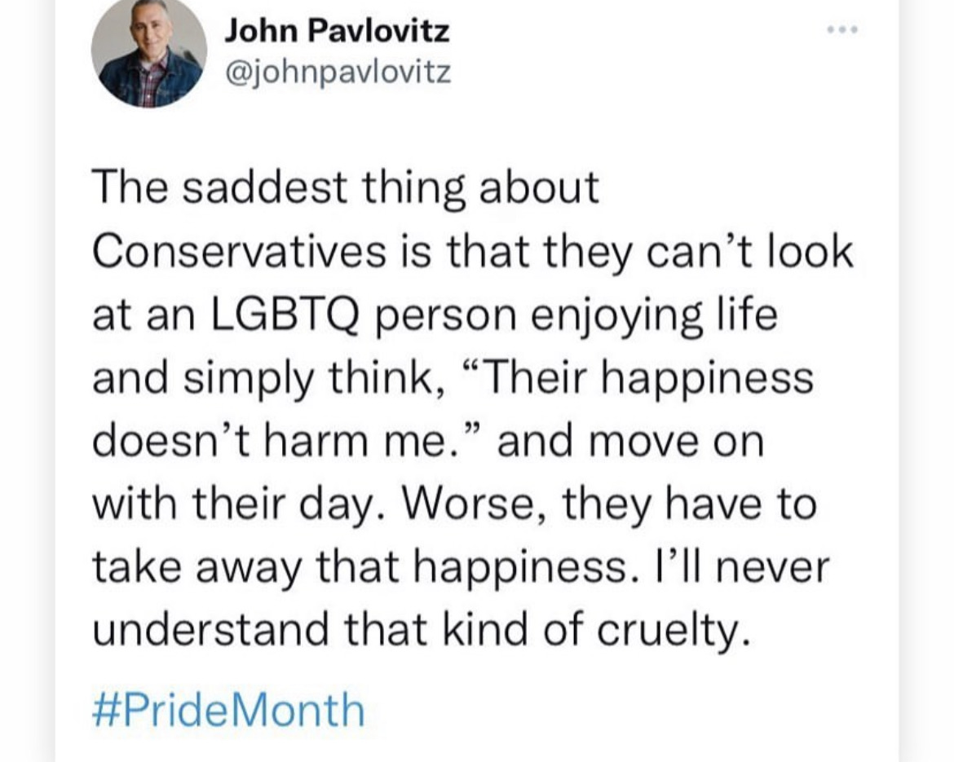This screenshot has height=762, width=954.
Task: Open the John Pavlovitz display name link
Action: [x=336, y=32]
